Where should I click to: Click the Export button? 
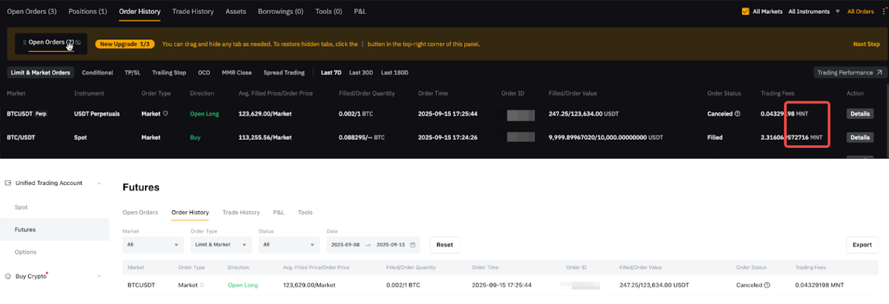(x=862, y=245)
